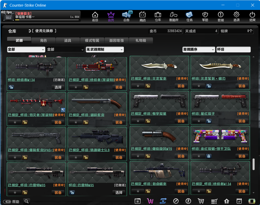This screenshot has width=260, height=205.
Task: Toggle the lock on 金红双蝎-饼干卫队
Action: click(209, 156)
